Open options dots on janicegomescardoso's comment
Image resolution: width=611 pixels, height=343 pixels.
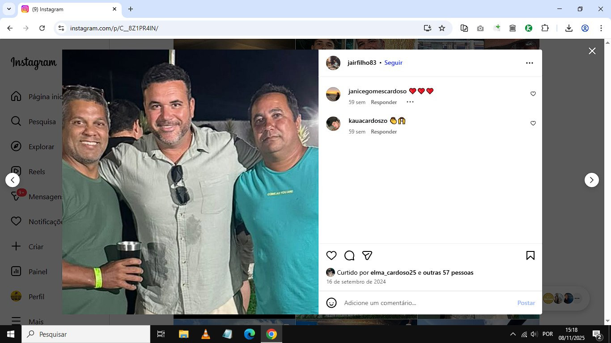click(x=410, y=102)
